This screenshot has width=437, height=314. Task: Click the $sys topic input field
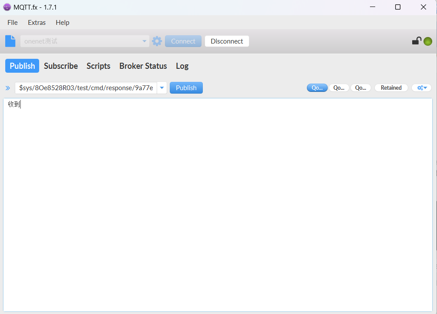coord(86,88)
